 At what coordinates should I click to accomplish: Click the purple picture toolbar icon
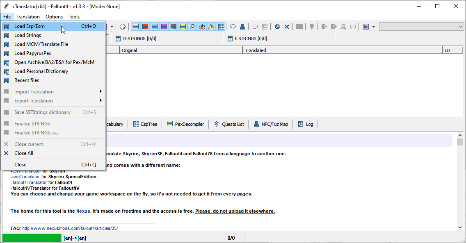(x=366, y=27)
